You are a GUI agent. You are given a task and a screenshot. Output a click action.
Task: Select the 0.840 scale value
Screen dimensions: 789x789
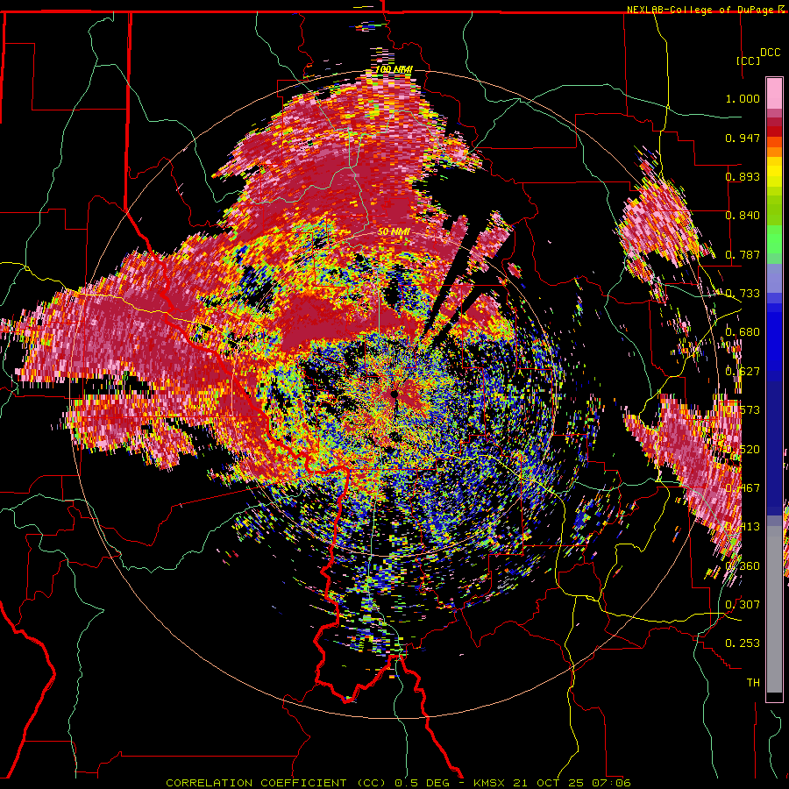[x=743, y=216]
